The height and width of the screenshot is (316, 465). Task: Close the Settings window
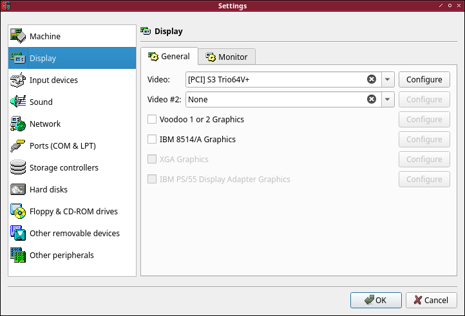pyautogui.click(x=459, y=5)
